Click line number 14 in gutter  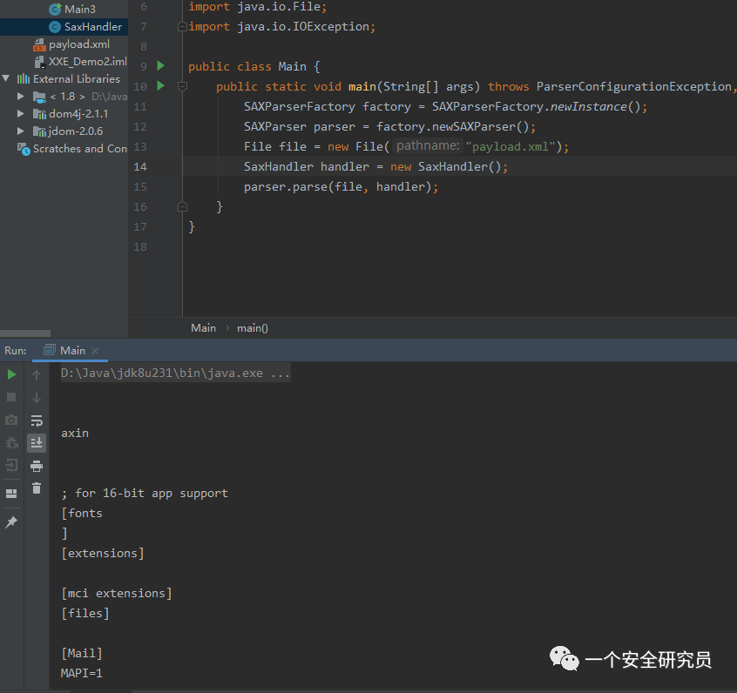click(140, 167)
